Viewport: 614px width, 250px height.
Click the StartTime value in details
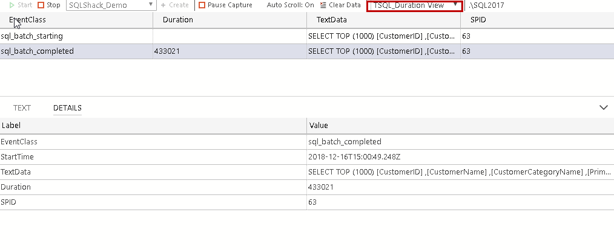(354, 157)
